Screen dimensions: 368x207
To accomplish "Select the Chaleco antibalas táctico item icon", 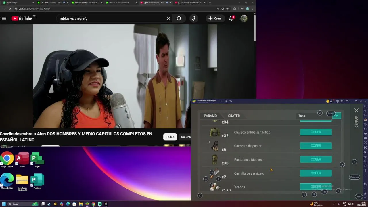I will pos(214,133).
